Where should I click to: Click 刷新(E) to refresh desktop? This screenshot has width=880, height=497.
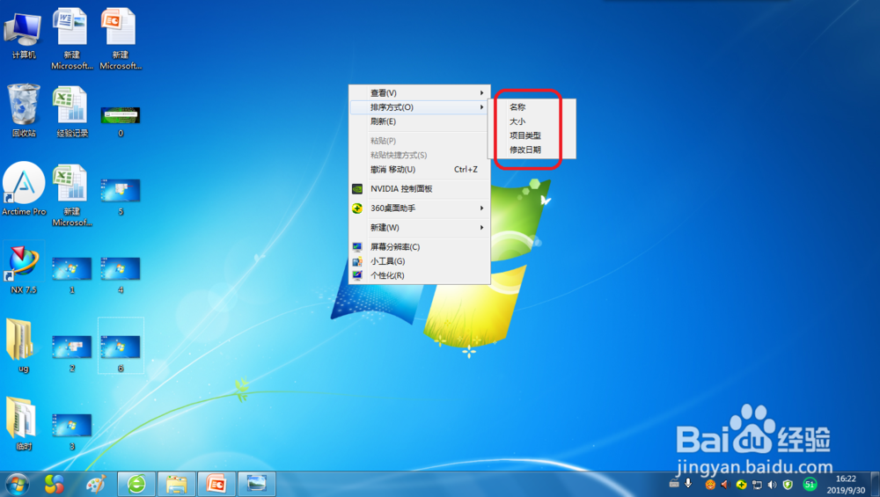[419, 121]
